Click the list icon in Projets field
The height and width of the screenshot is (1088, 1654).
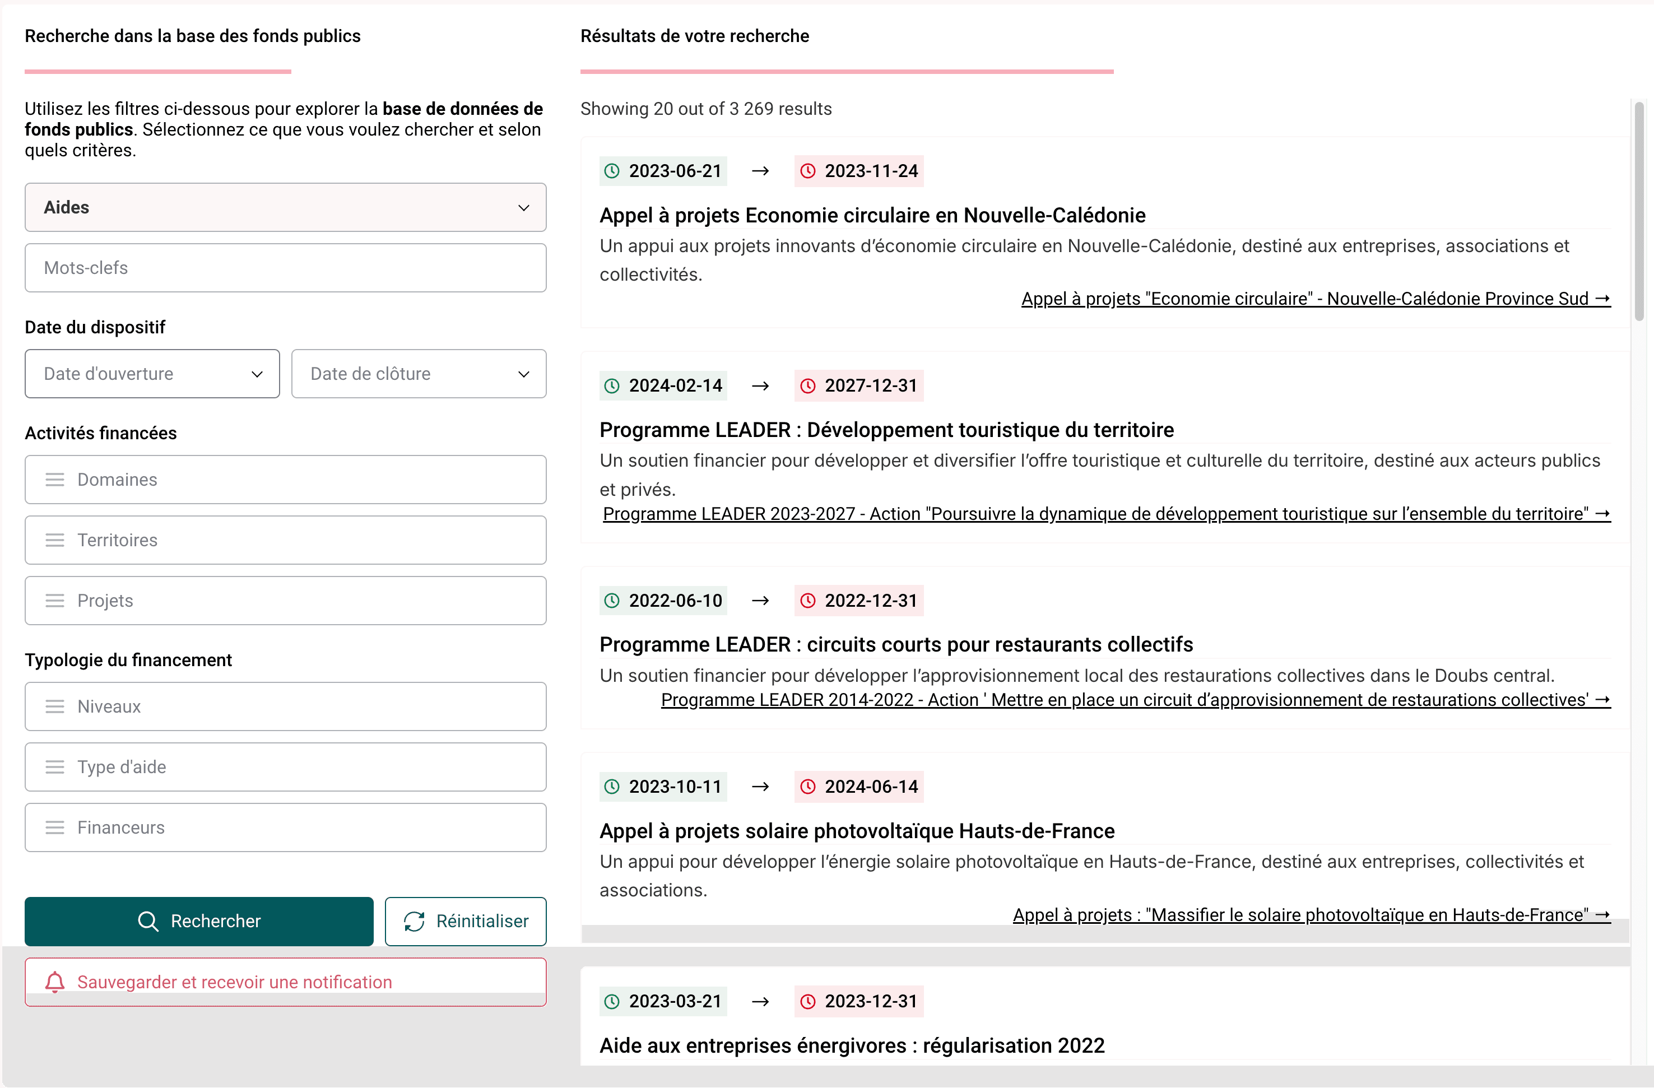(x=55, y=600)
